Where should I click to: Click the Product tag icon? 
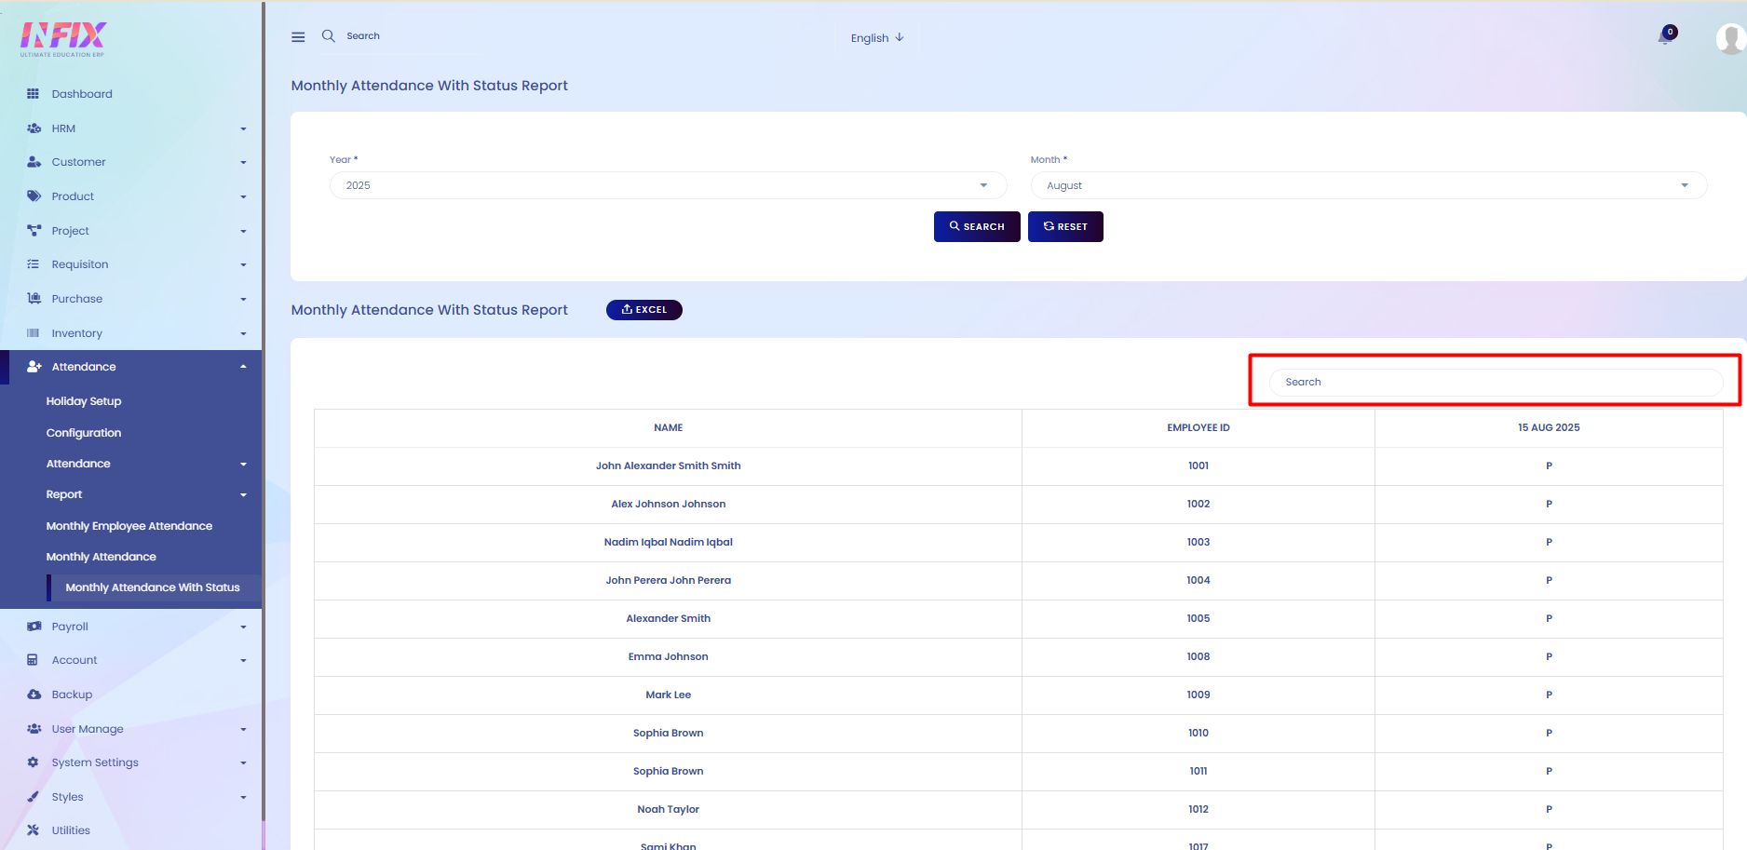click(x=34, y=196)
